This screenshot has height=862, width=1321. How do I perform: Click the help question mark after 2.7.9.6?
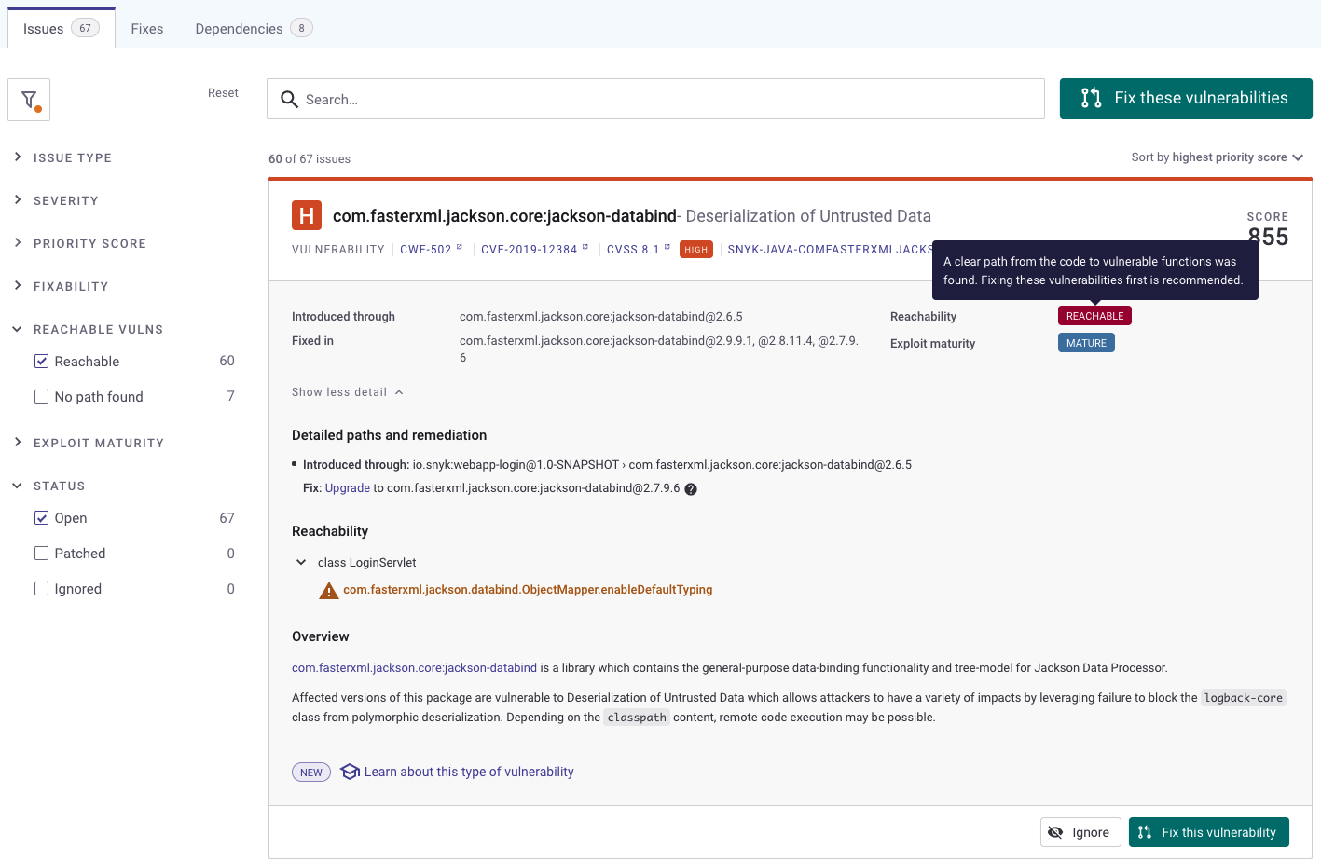691,489
